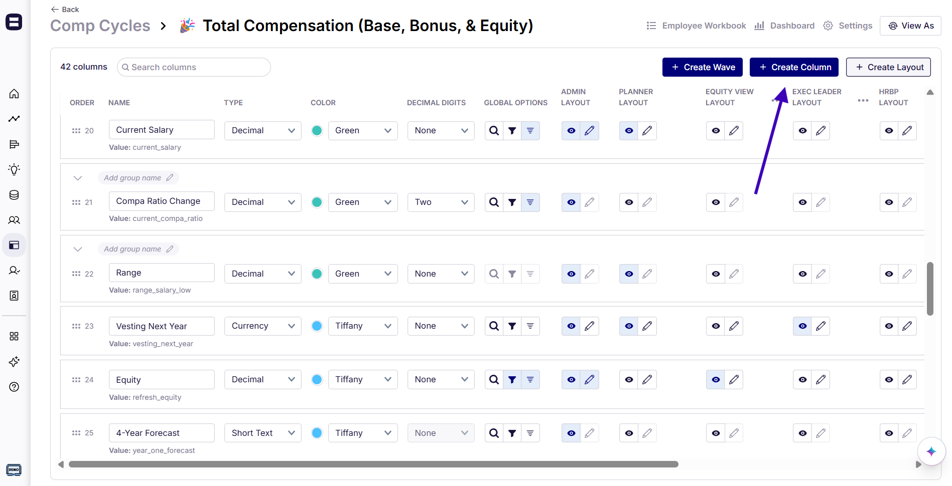Click the filter icon in Equity row
952x486 pixels.
click(512, 380)
